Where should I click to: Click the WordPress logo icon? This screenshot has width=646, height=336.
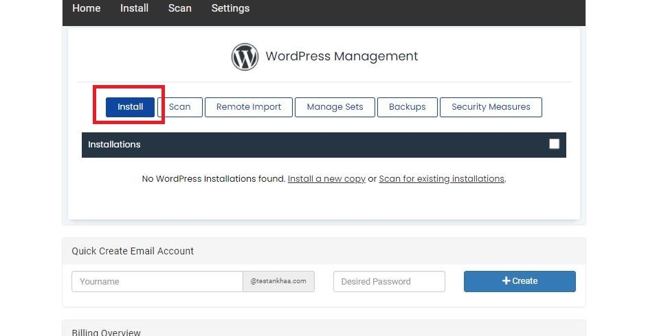coord(245,57)
